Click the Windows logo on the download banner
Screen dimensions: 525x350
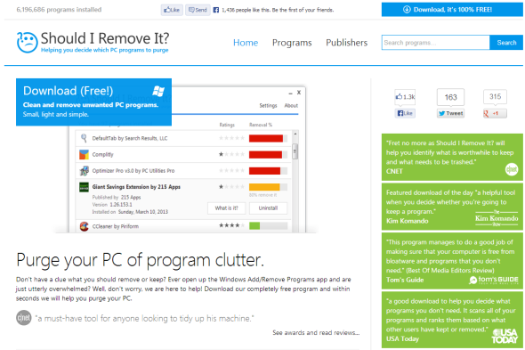(158, 91)
